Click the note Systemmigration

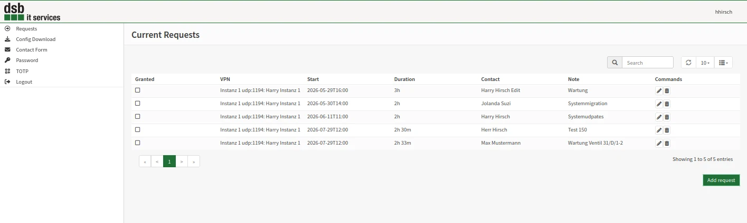(588, 104)
